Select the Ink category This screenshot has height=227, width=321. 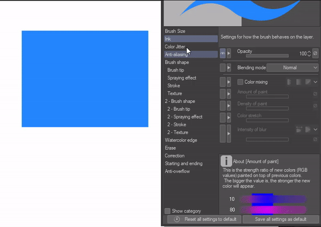click(x=191, y=39)
